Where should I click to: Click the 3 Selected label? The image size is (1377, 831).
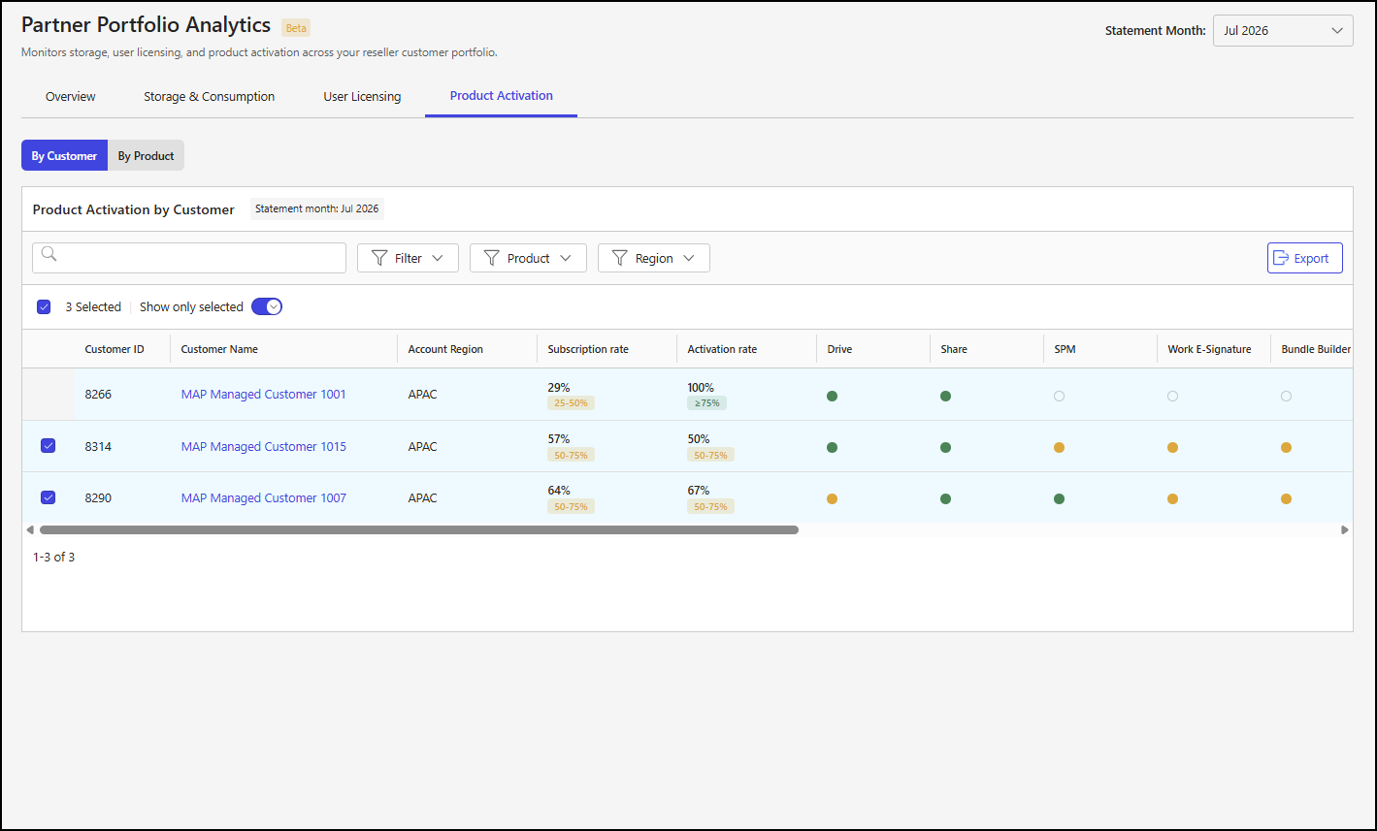93,306
